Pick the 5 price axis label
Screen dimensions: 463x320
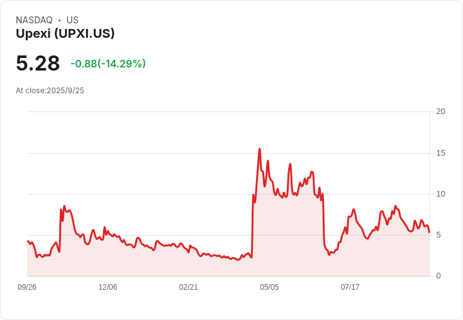click(438, 235)
